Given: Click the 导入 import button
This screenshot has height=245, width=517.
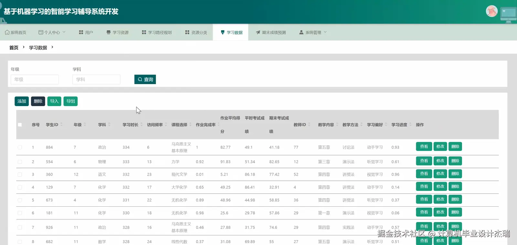Looking at the screenshot, I should (x=54, y=101).
